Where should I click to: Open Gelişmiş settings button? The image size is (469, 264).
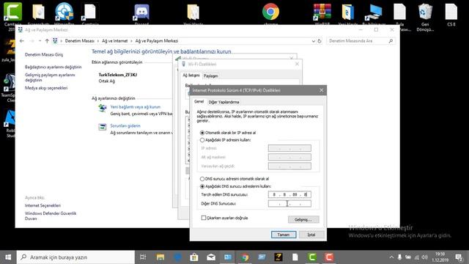[303, 219]
